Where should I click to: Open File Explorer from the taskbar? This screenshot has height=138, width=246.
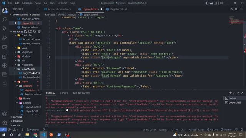(27, 135)
